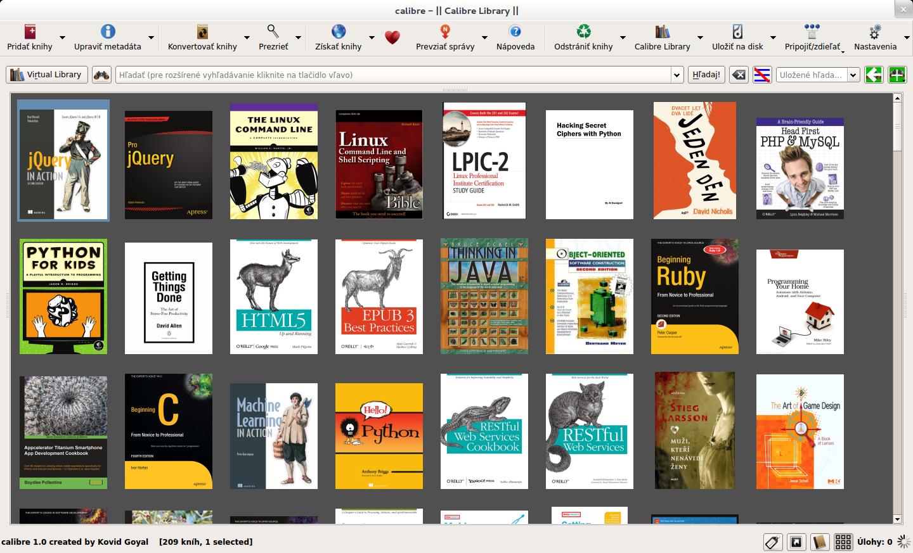The width and height of the screenshot is (913, 553).
Task: Toggle the Cover Browser with the arrow icon
Action: point(796,542)
